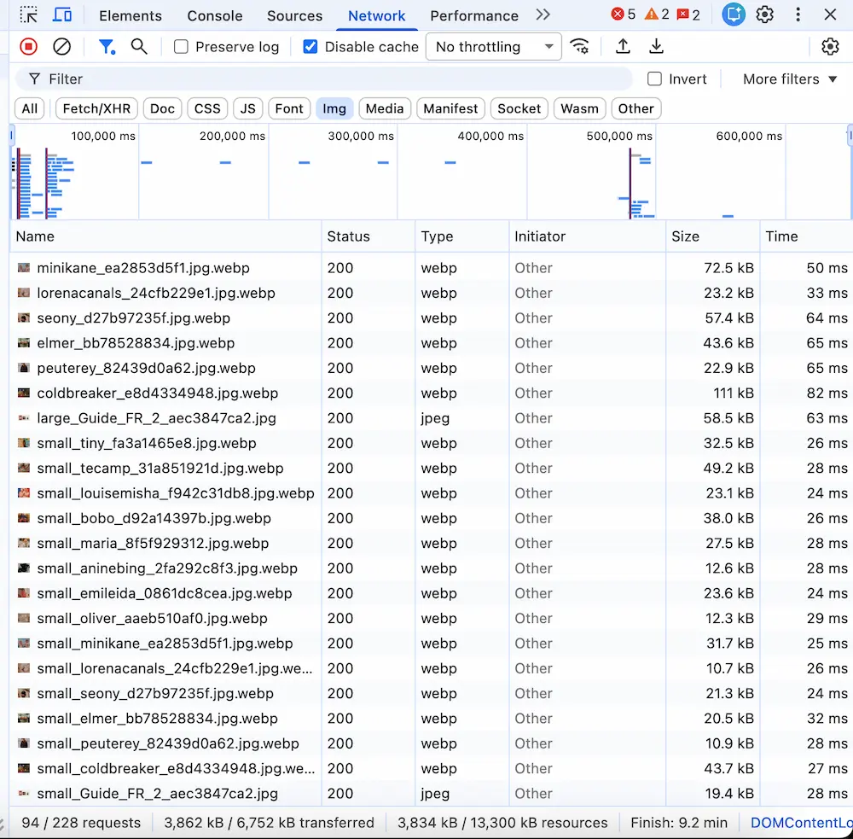This screenshot has height=839, width=853.
Task: Enable the Preserve log checkbox
Action: pyautogui.click(x=181, y=47)
